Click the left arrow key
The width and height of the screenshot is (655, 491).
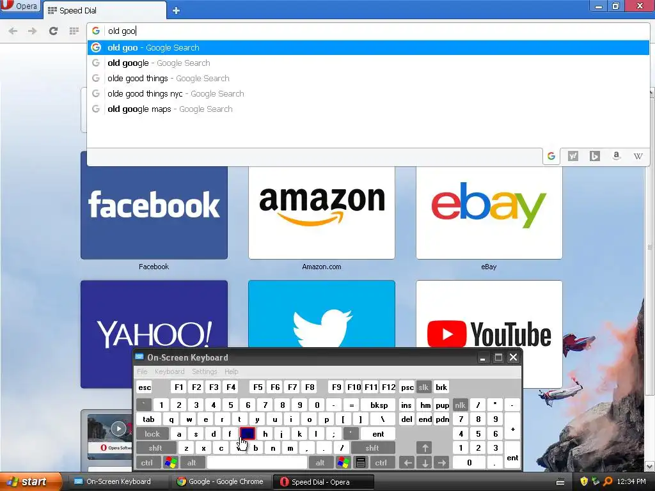click(x=407, y=463)
